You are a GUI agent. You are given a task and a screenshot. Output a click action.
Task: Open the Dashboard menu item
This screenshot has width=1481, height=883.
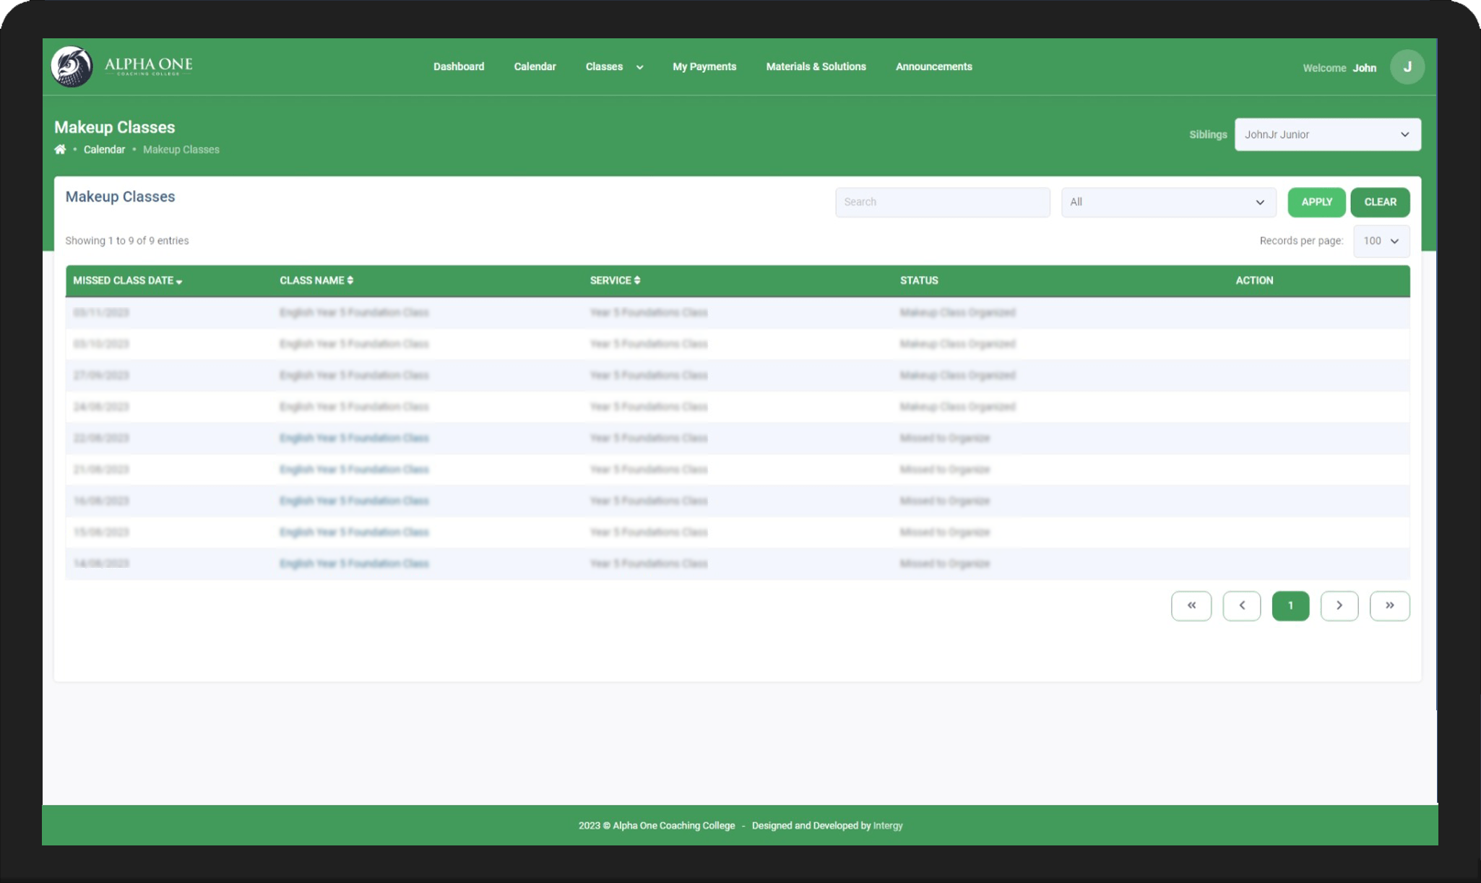click(x=459, y=66)
